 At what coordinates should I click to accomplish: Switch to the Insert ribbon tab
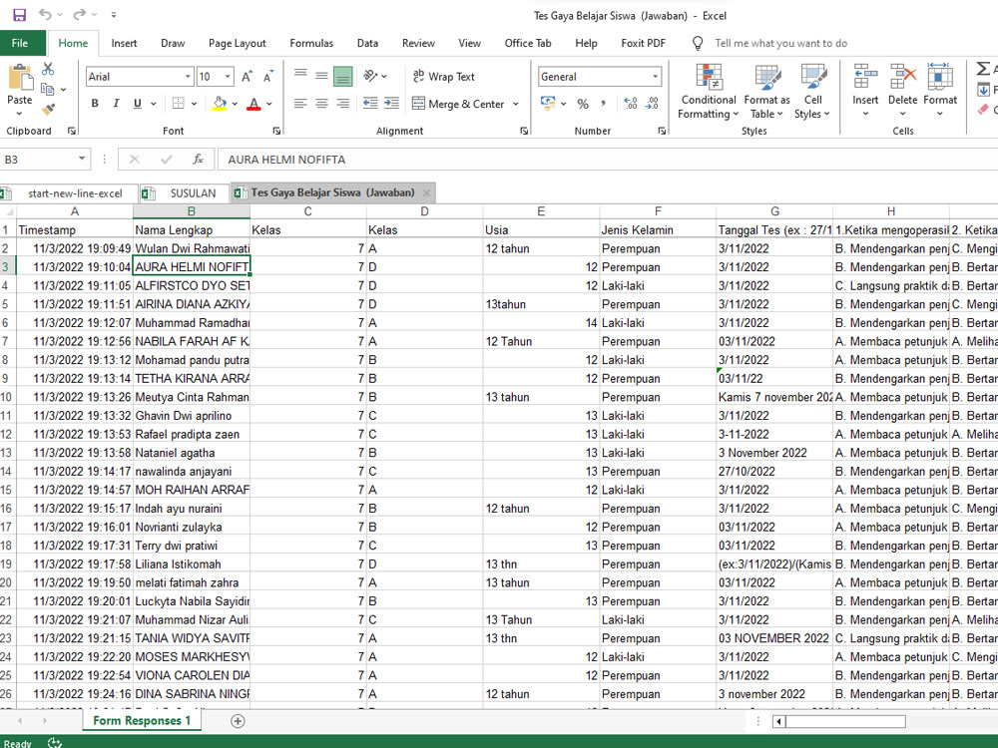click(x=124, y=43)
